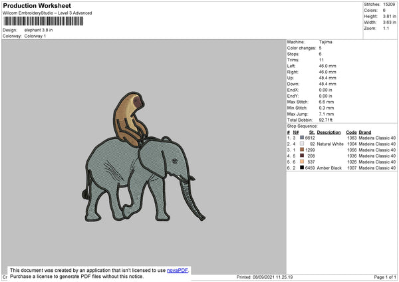Viewport: 399px width, 282px height.
Task: Click the blue-gray thread swatch for stop 1
Action: (302, 138)
